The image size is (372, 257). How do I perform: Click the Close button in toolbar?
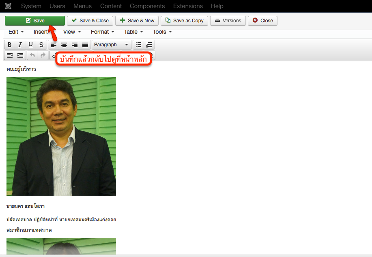coord(262,21)
